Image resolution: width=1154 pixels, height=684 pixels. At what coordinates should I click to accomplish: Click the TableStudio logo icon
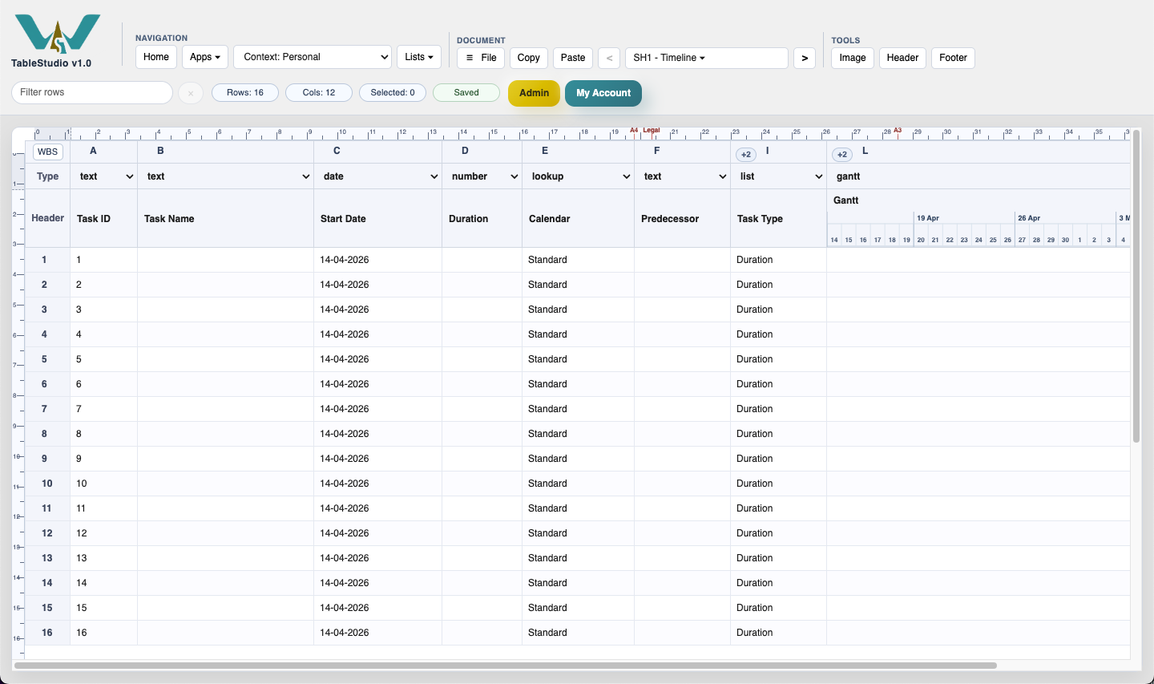[58, 34]
